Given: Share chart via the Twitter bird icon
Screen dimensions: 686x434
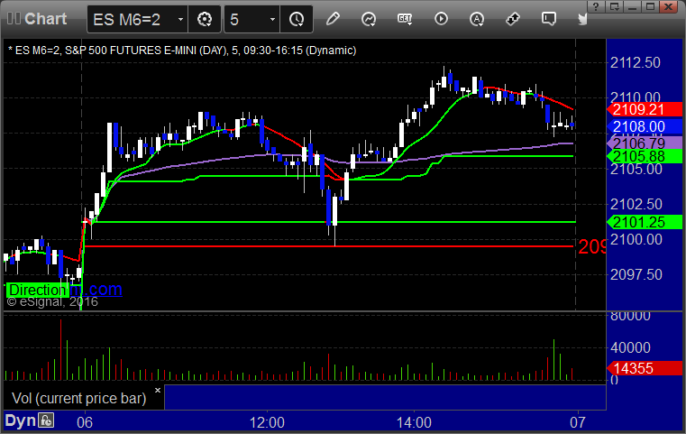Looking at the screenshot, I should click(582, 19).
